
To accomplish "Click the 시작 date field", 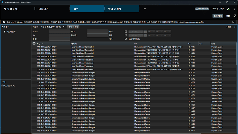I will (x=136, y=32).
